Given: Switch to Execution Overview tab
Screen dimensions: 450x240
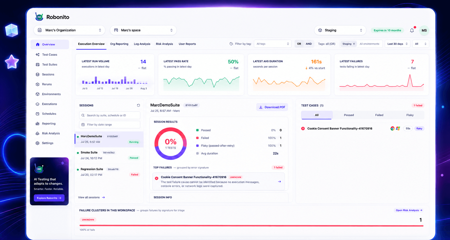Looking at the screenshot, I should pos(91,44).
